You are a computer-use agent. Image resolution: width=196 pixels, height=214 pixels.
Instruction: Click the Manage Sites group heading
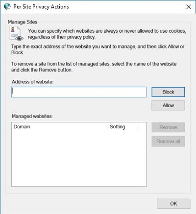click(x=23, y=22)
